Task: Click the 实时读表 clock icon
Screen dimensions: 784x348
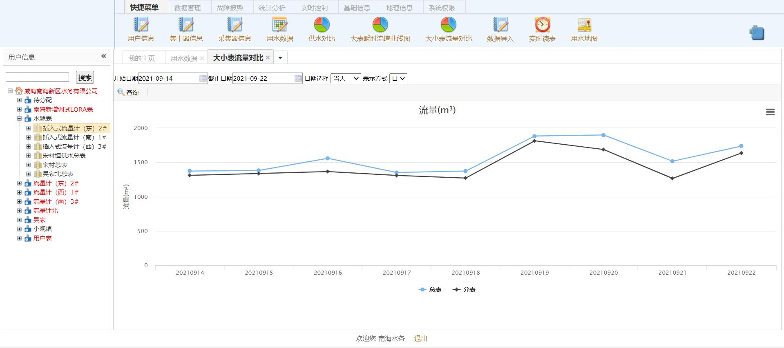Action: [x=542, y=25]
